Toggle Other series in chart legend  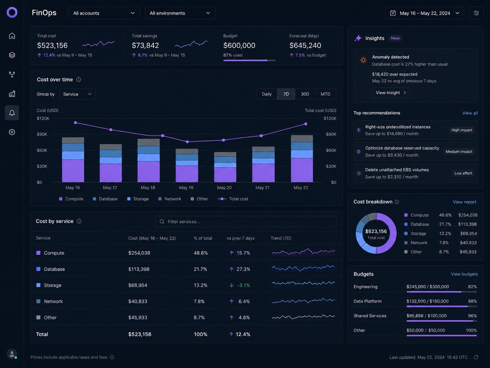(x=199, y=199)
